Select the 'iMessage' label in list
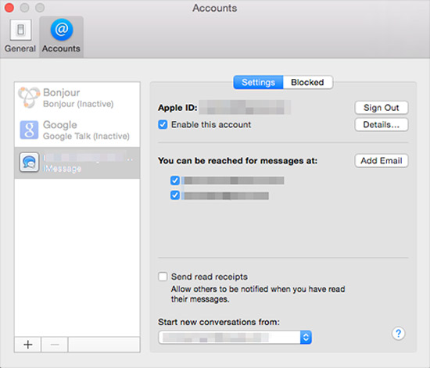 (62, 168)
